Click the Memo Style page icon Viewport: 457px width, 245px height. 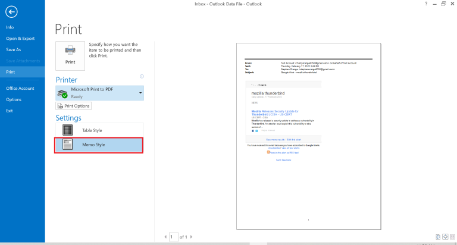68,145
